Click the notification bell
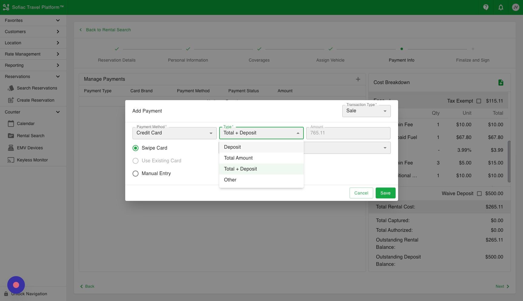The image size is (523, 301). (x=501, y=7)
